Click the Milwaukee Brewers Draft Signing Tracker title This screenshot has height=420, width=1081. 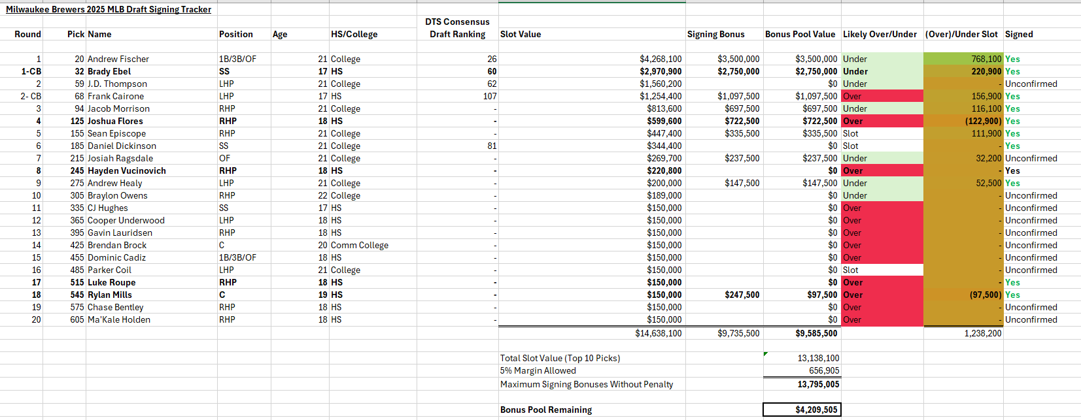[x=109, y=9]
